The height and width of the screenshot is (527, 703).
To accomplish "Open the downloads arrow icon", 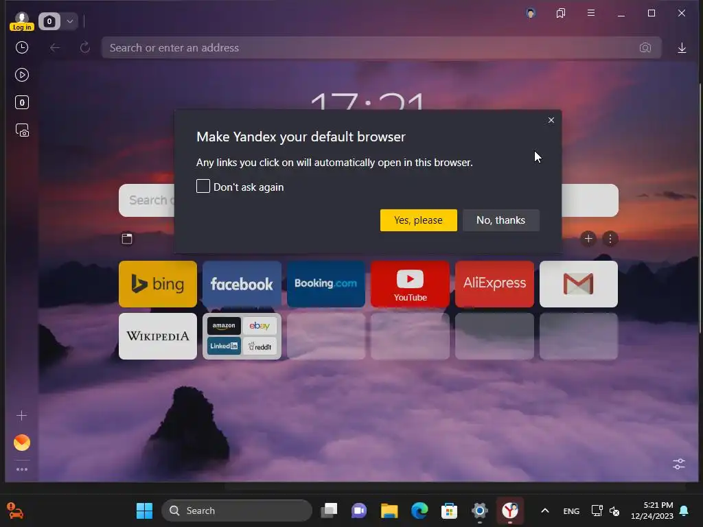I will 682,47.
